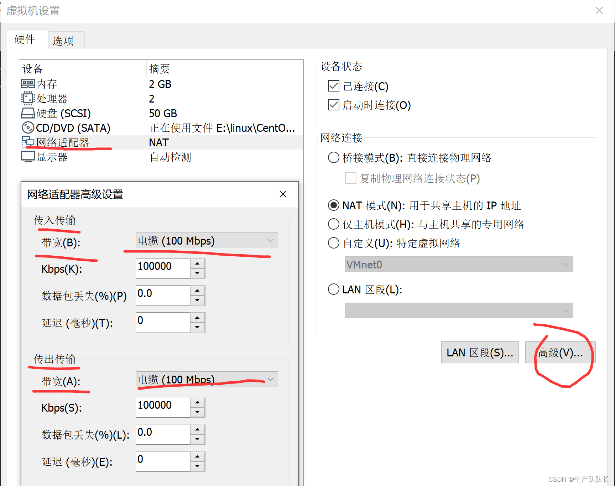The image size is (615, 486).
Task: Select LAN 区段(L) radio button
Action: coord(333,289)
